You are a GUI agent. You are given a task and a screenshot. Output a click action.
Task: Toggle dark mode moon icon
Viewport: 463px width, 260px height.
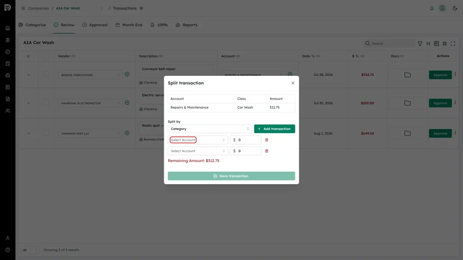point(455,8)
